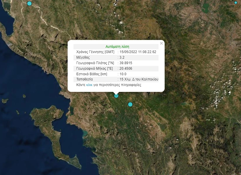
Task: Click the 'Γεωγραφικό Πλάτος [°N]' label
Action: 95,63
